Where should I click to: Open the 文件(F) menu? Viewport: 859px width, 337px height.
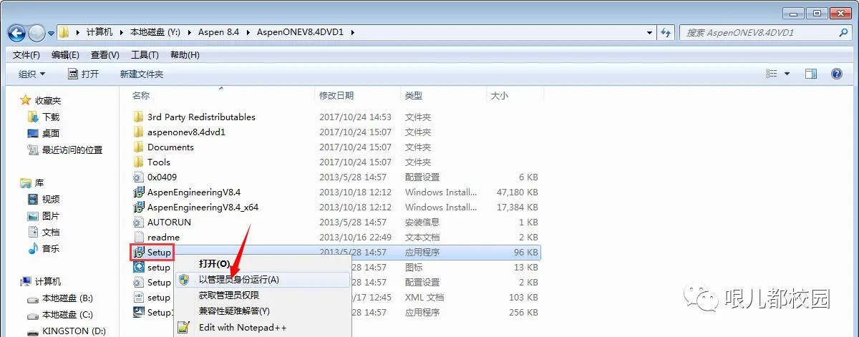[26, 55]
